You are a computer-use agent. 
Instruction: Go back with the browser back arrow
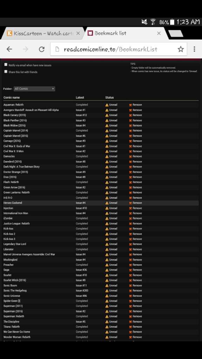pos(9,49)
